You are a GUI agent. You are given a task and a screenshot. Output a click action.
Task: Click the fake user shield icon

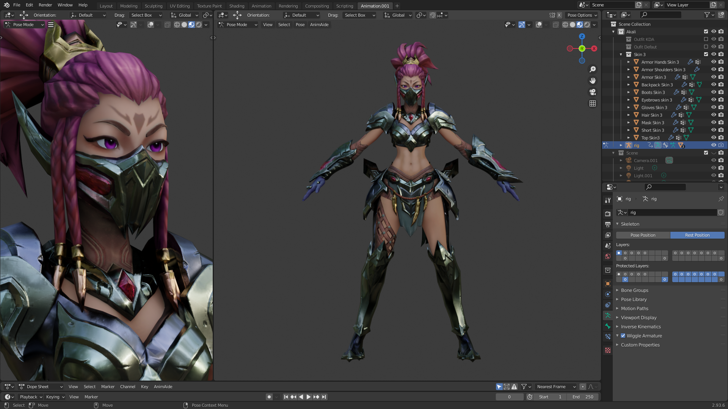pos(721,212)
